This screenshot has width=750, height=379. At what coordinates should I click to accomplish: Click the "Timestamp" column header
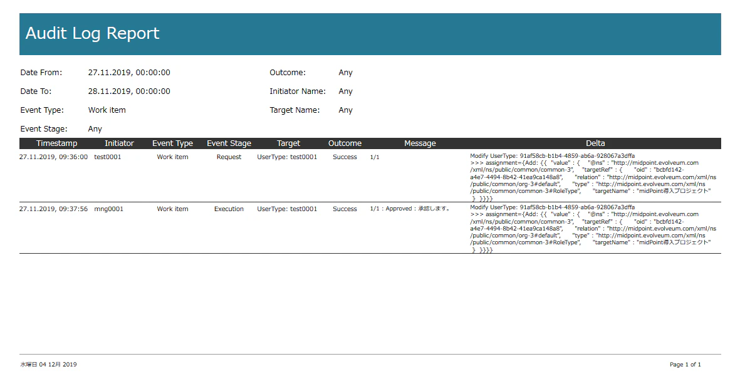pyautogui.click(x=57, y=143)
